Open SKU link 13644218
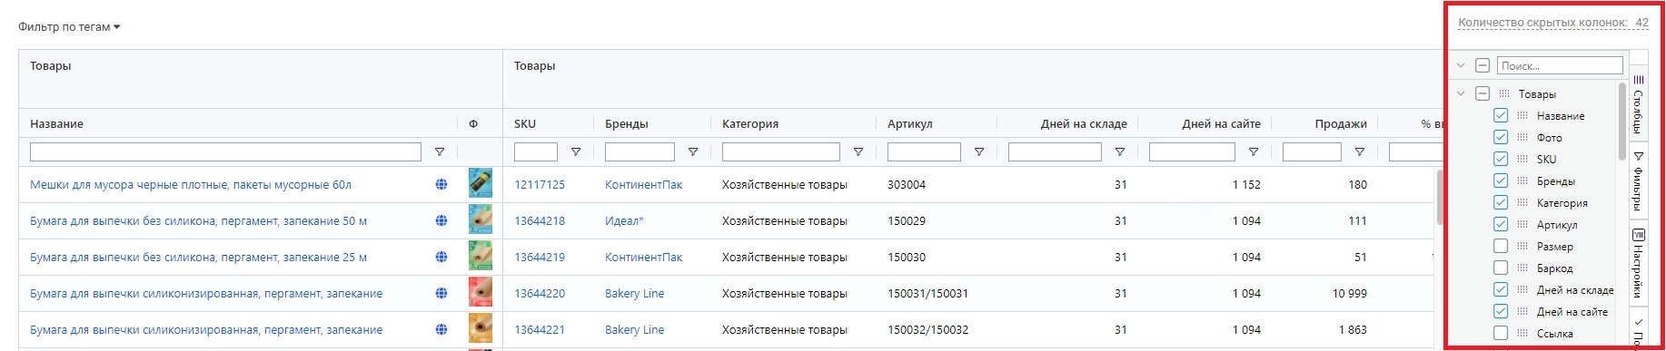Image resolution: width=1666 pixels, height=351 pixels. [540, 220]
